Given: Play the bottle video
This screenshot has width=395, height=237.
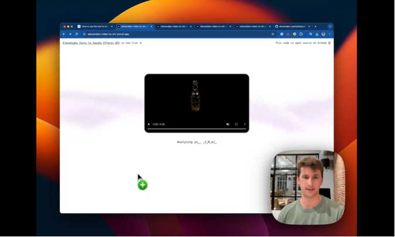Looking at the screenshot, I should pyautogui.click(x=149, y=124).
